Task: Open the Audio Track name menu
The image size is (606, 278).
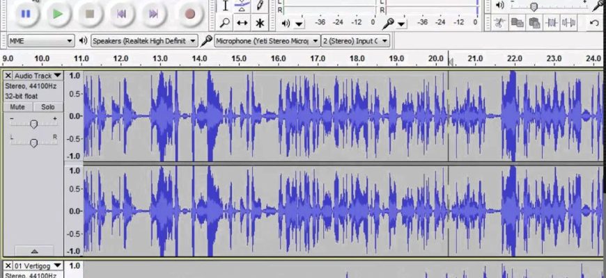Action: coord(38,75)
